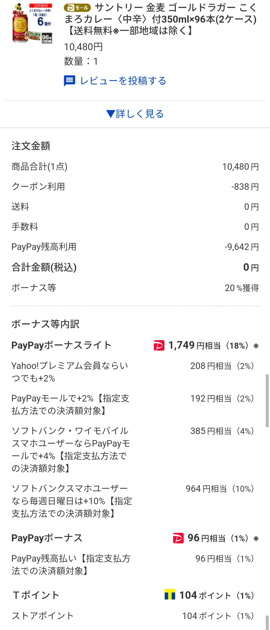Tap the review speech bubble icon

pos(69,81)
